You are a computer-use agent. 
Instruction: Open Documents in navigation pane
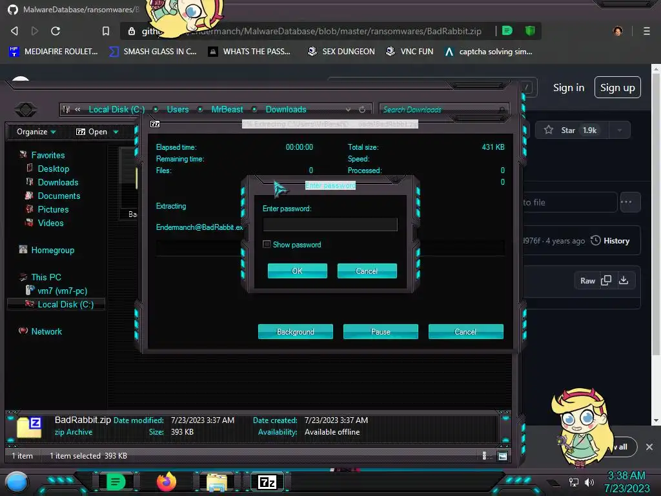click(59, 196)
